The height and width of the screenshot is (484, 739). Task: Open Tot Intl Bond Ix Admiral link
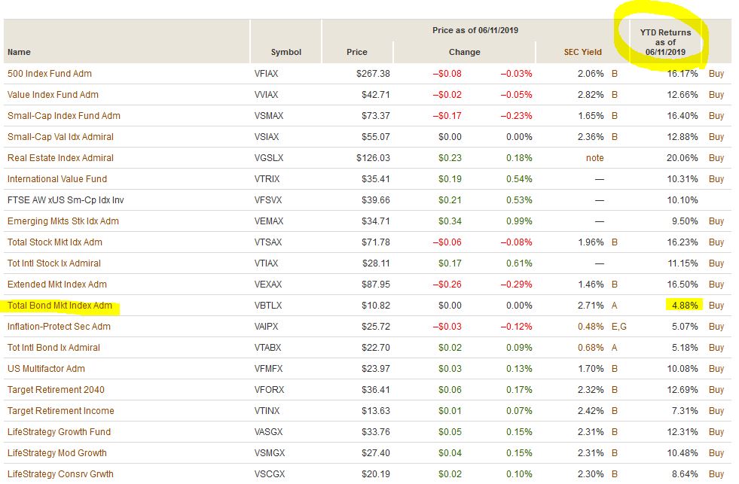pos(53,348)
